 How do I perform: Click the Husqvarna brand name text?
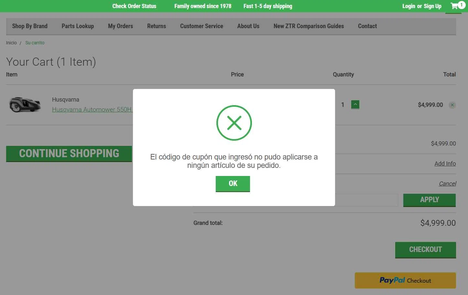[66, 100]
